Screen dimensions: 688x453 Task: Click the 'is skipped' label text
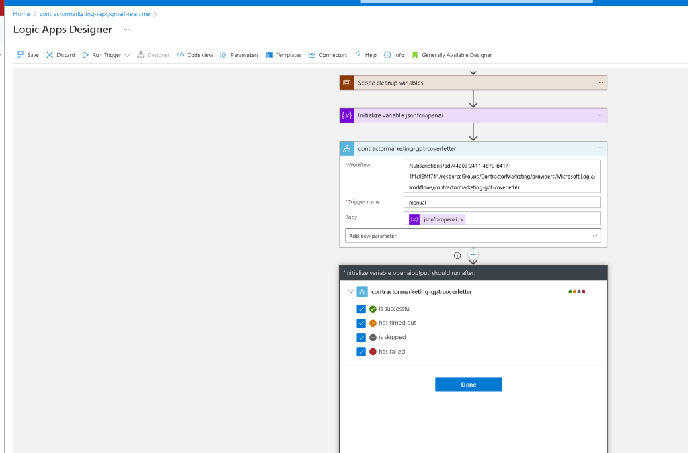click(x=392, y=337)
